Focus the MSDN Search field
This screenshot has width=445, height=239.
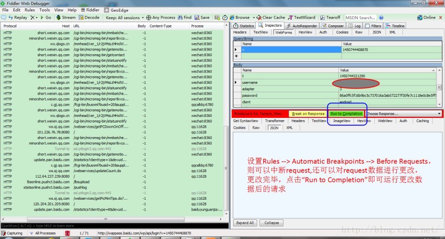point(360,18)
